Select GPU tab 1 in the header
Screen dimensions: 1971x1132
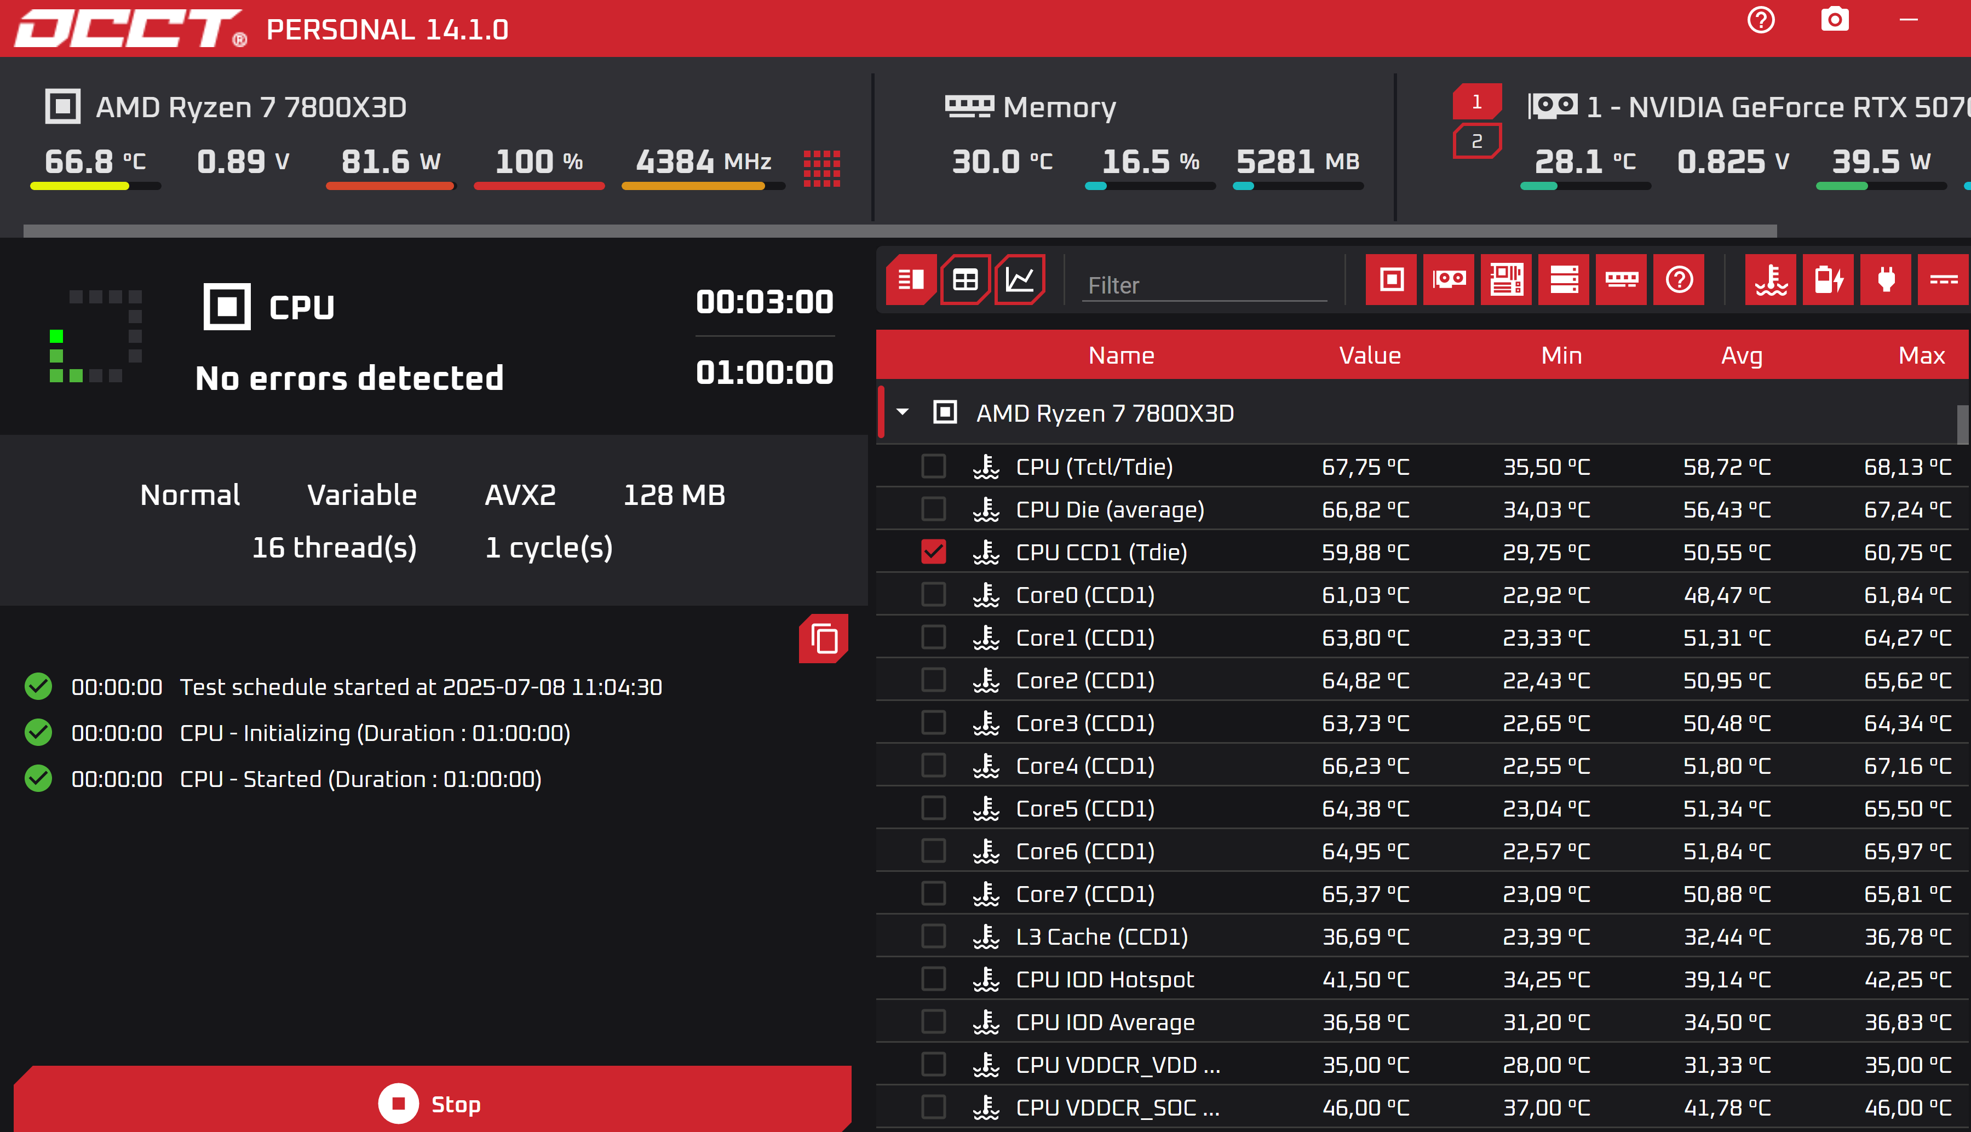point(1476,102)
